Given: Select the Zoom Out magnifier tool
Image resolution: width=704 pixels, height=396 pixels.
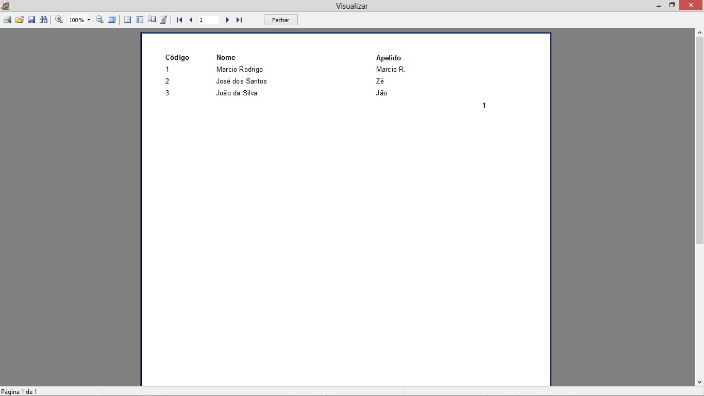Looking at the screenshot, I should [99, 20].
